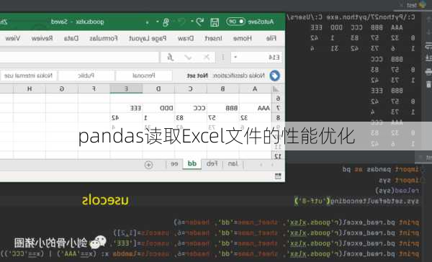Click the Select All corner triangle

pyautogui.click(x=276, y=89)
